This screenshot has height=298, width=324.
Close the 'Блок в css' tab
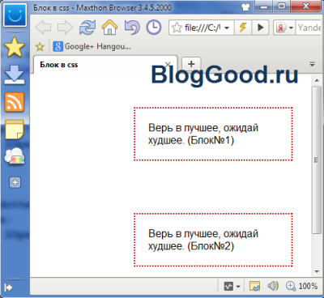tap(168, 64)
